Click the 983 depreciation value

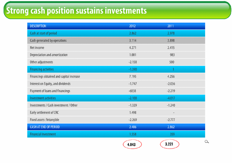click(172, 55)
